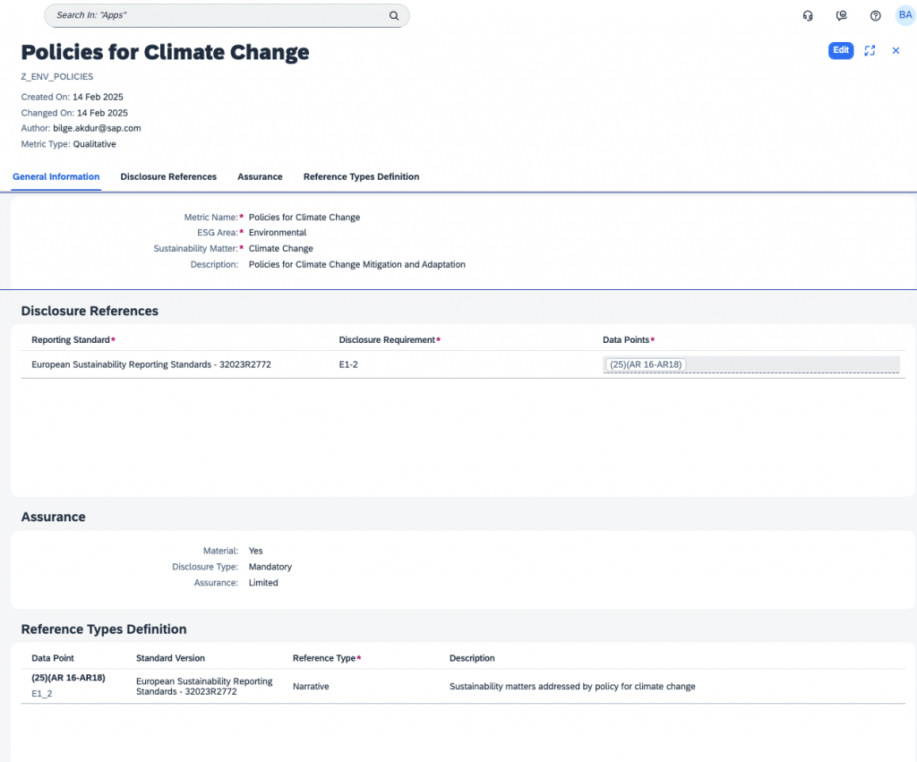The width and height of the screenshot is (917, 762).
Task: Click the bold (25)(AR 16-AR18) cell in the Reference Types Definition table
Action: coord(68,678)
